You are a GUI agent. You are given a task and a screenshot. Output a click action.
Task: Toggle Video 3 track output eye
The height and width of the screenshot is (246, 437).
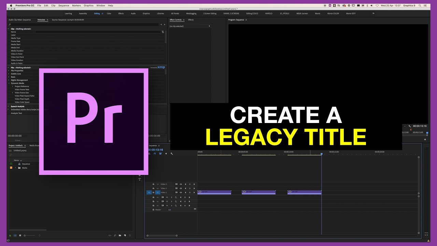tap(181, 184)
